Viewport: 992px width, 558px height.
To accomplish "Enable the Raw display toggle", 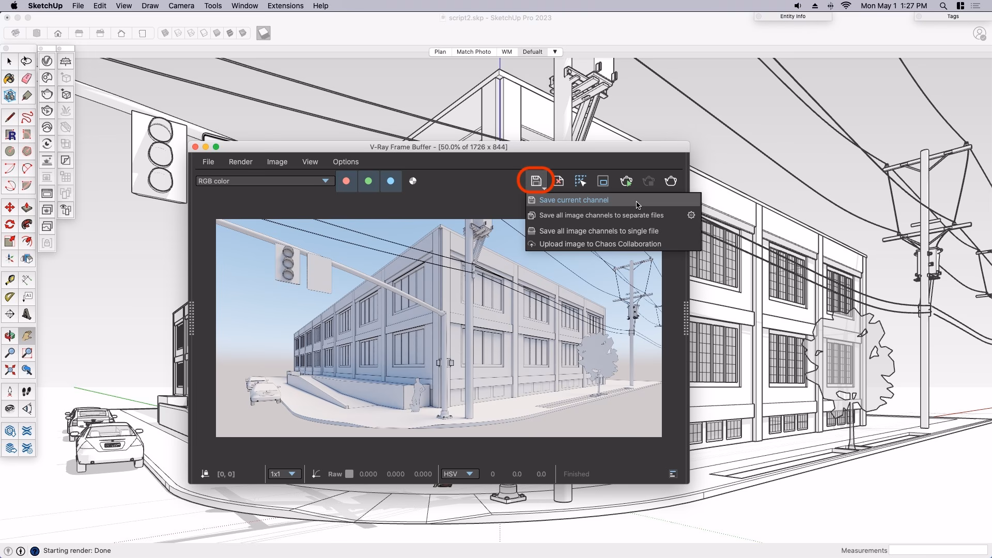I will click(x=350, y=474).
